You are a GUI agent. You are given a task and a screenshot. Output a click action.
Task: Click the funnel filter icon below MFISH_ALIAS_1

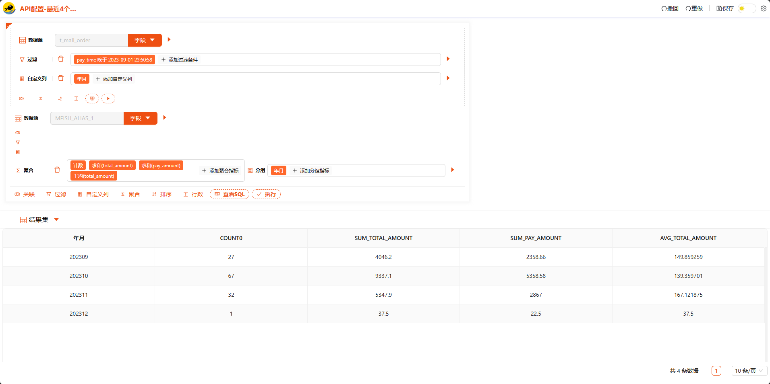[18, 142]
